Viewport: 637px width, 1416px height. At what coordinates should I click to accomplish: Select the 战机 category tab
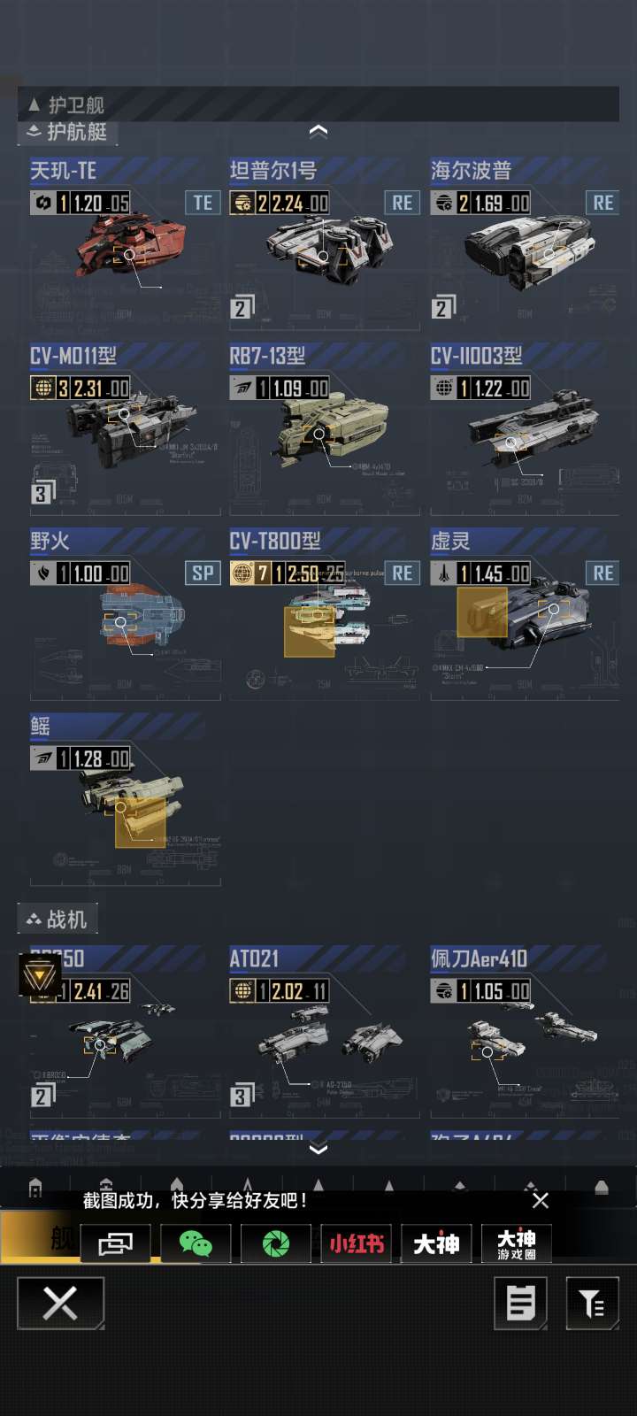pyautogui.click(x=58, y=919)
